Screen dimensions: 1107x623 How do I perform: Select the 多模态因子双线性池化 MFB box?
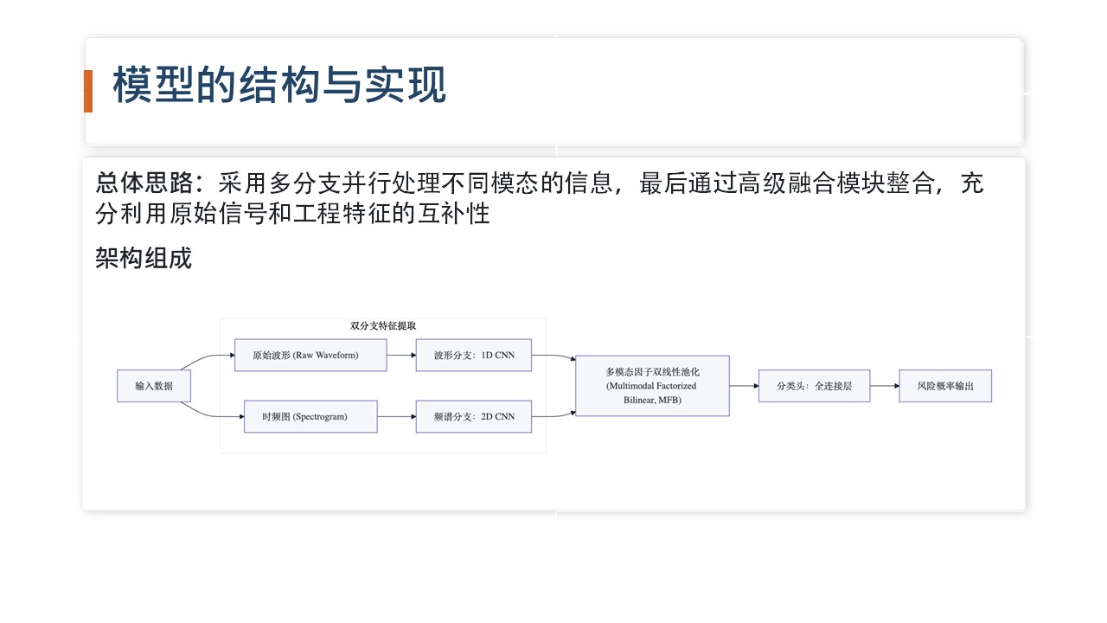652,386
